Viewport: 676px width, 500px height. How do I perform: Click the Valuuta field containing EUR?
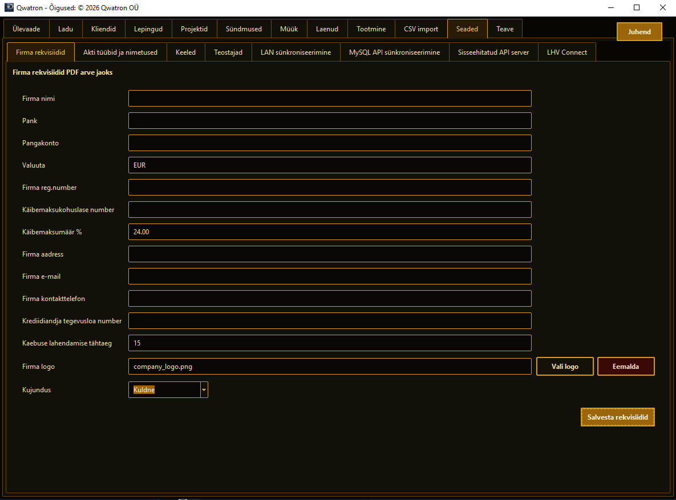coord(330,165)
